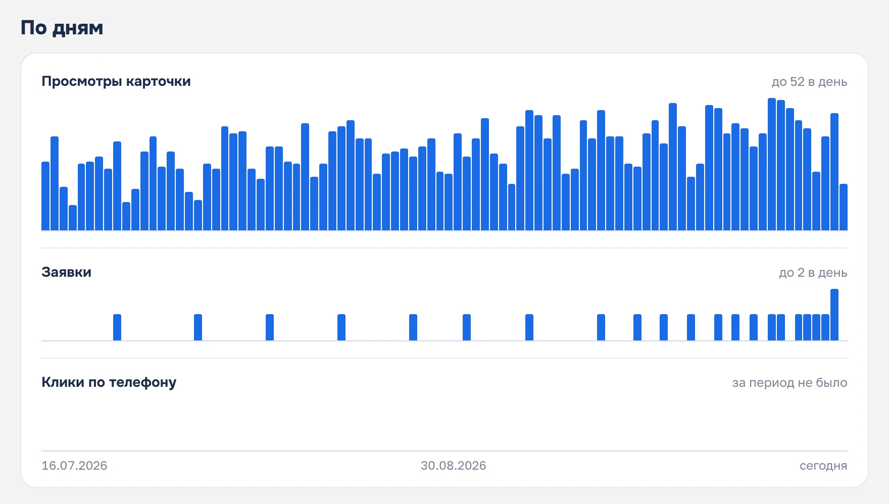Click the до 52 в день label
This screenshot has height=504, width=889.
pyautogui.click(x=809, y=82)
